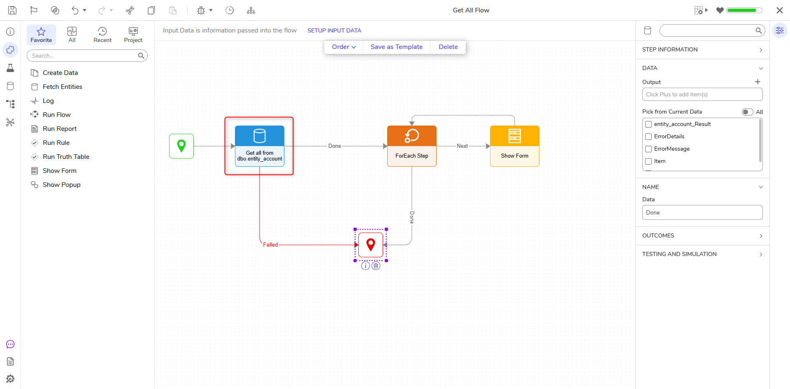Click the Delete button
Screen dimensions: 790x389
(x=448, y=47)
